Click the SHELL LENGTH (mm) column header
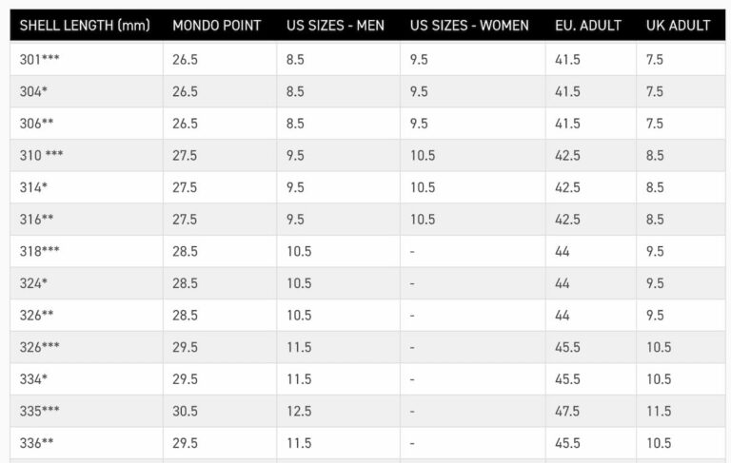The image size is (731, 463). (85, 26)
